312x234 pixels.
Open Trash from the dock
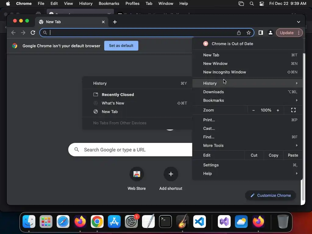[283, 222]
